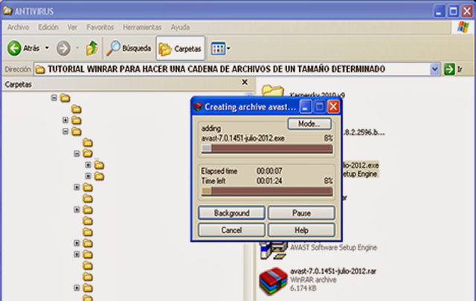Click the 6.174 KB size text

click(x=303, y=288)
